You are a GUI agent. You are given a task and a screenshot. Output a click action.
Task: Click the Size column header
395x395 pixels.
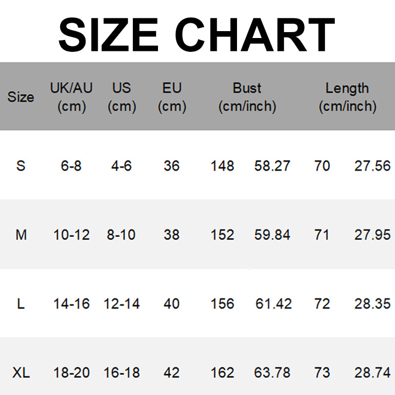point(21,97)
